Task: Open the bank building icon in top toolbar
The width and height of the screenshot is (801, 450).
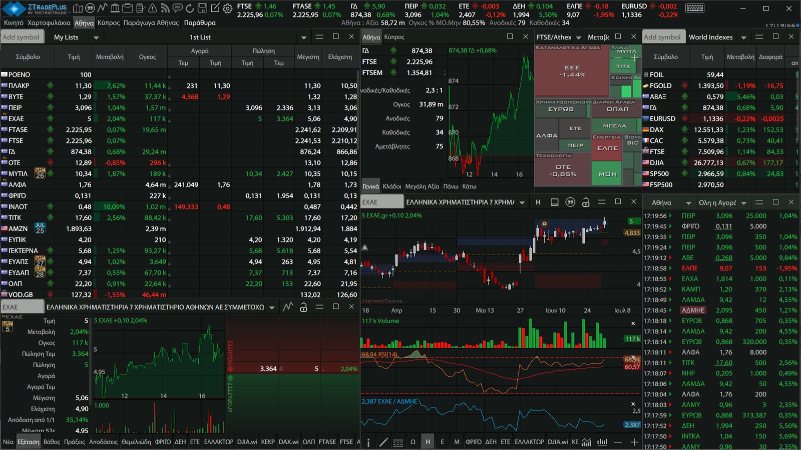Action: tap(115, 8)
